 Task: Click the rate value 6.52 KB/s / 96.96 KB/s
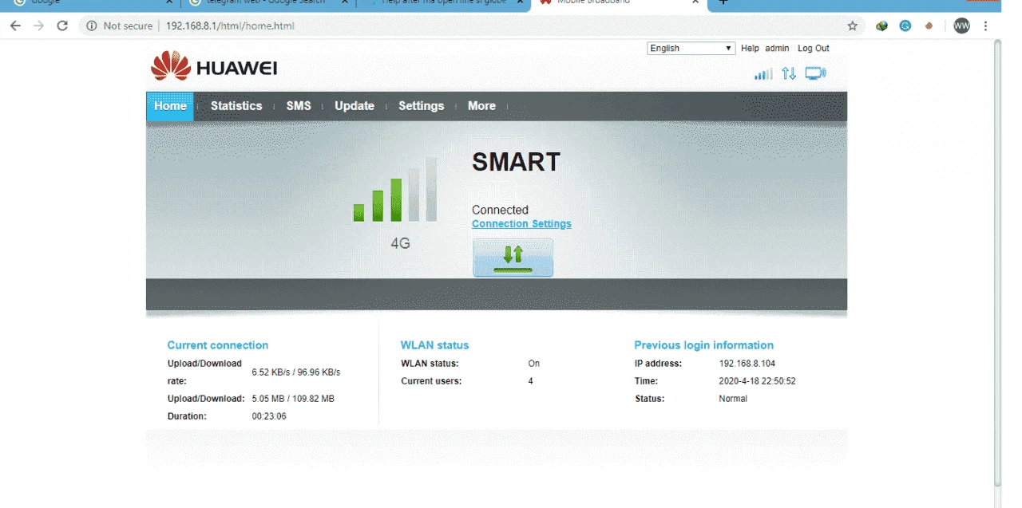[x=296, y=372]
